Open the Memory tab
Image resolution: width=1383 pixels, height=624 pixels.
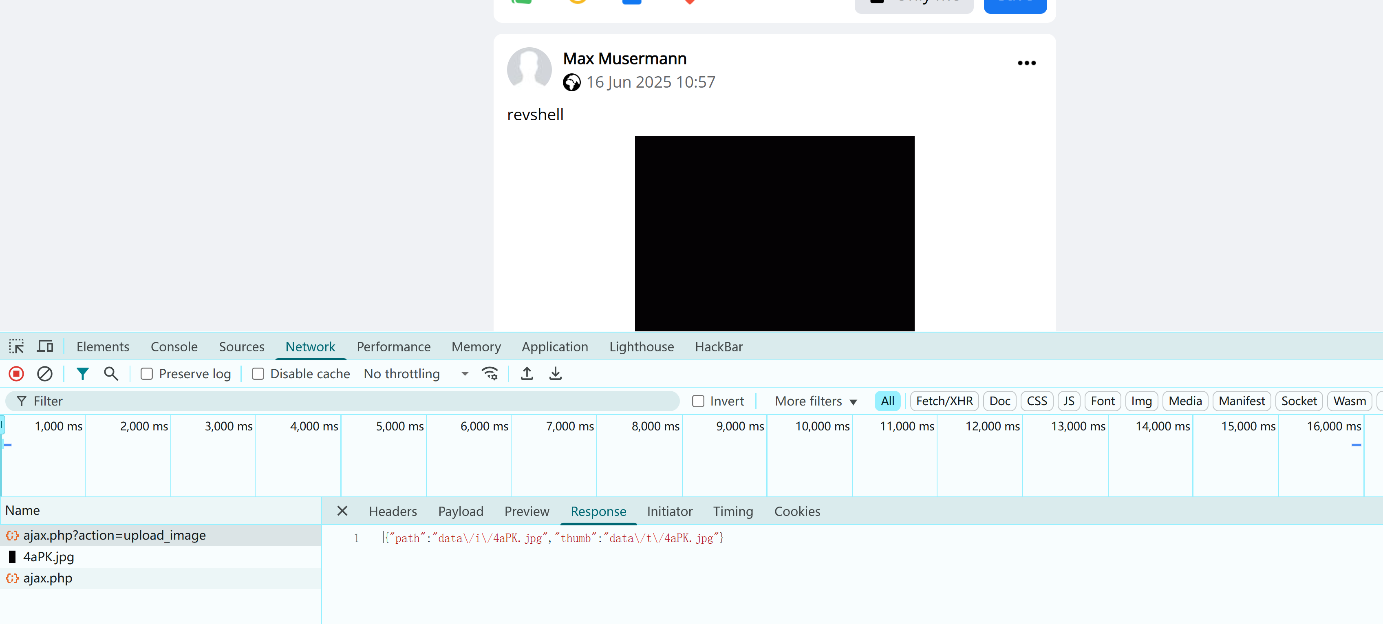(476, 347)
